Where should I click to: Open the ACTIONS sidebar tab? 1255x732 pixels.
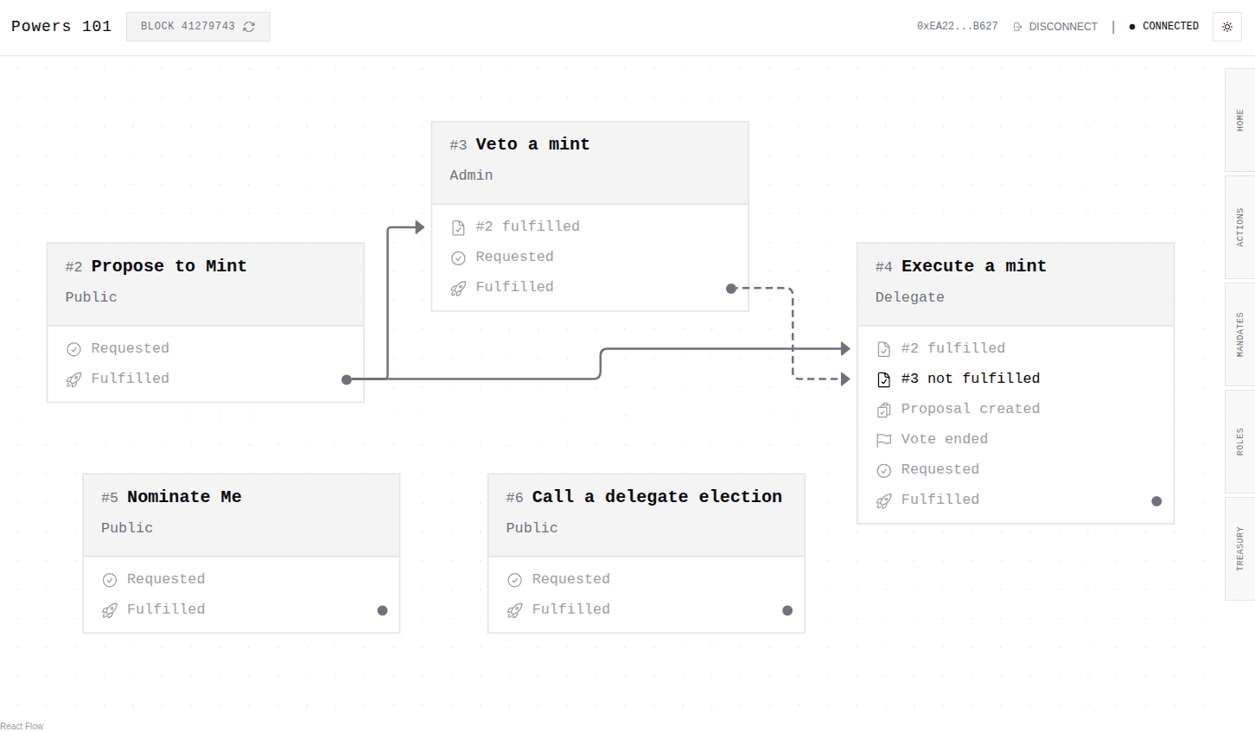point(1239,227)
